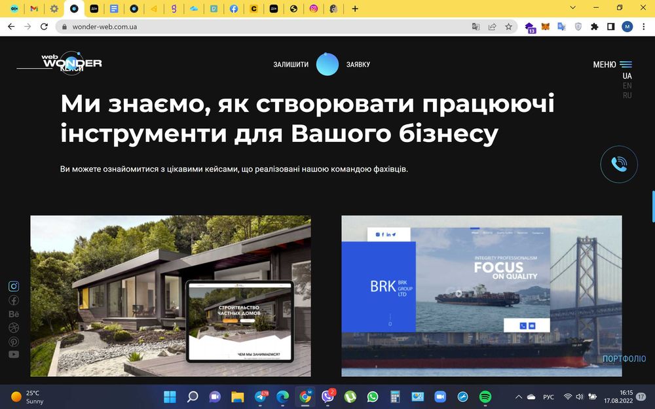Viewport: 655px width, 409px height.
Task: Open the weather widget showing 25°C Sunny
Action: click(28, 397)
